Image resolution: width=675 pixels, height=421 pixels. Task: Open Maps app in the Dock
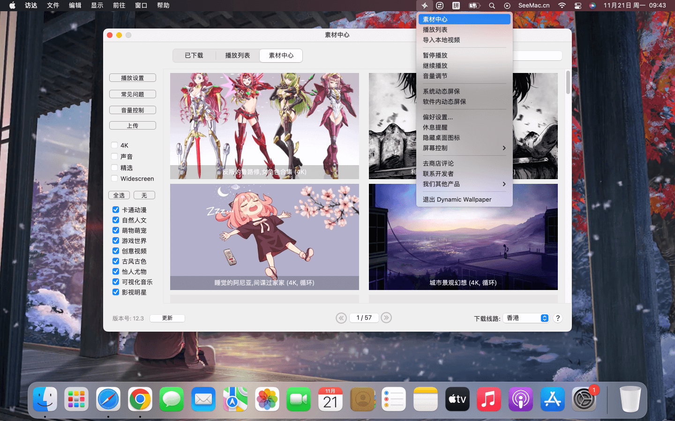[x=235, y=399]
